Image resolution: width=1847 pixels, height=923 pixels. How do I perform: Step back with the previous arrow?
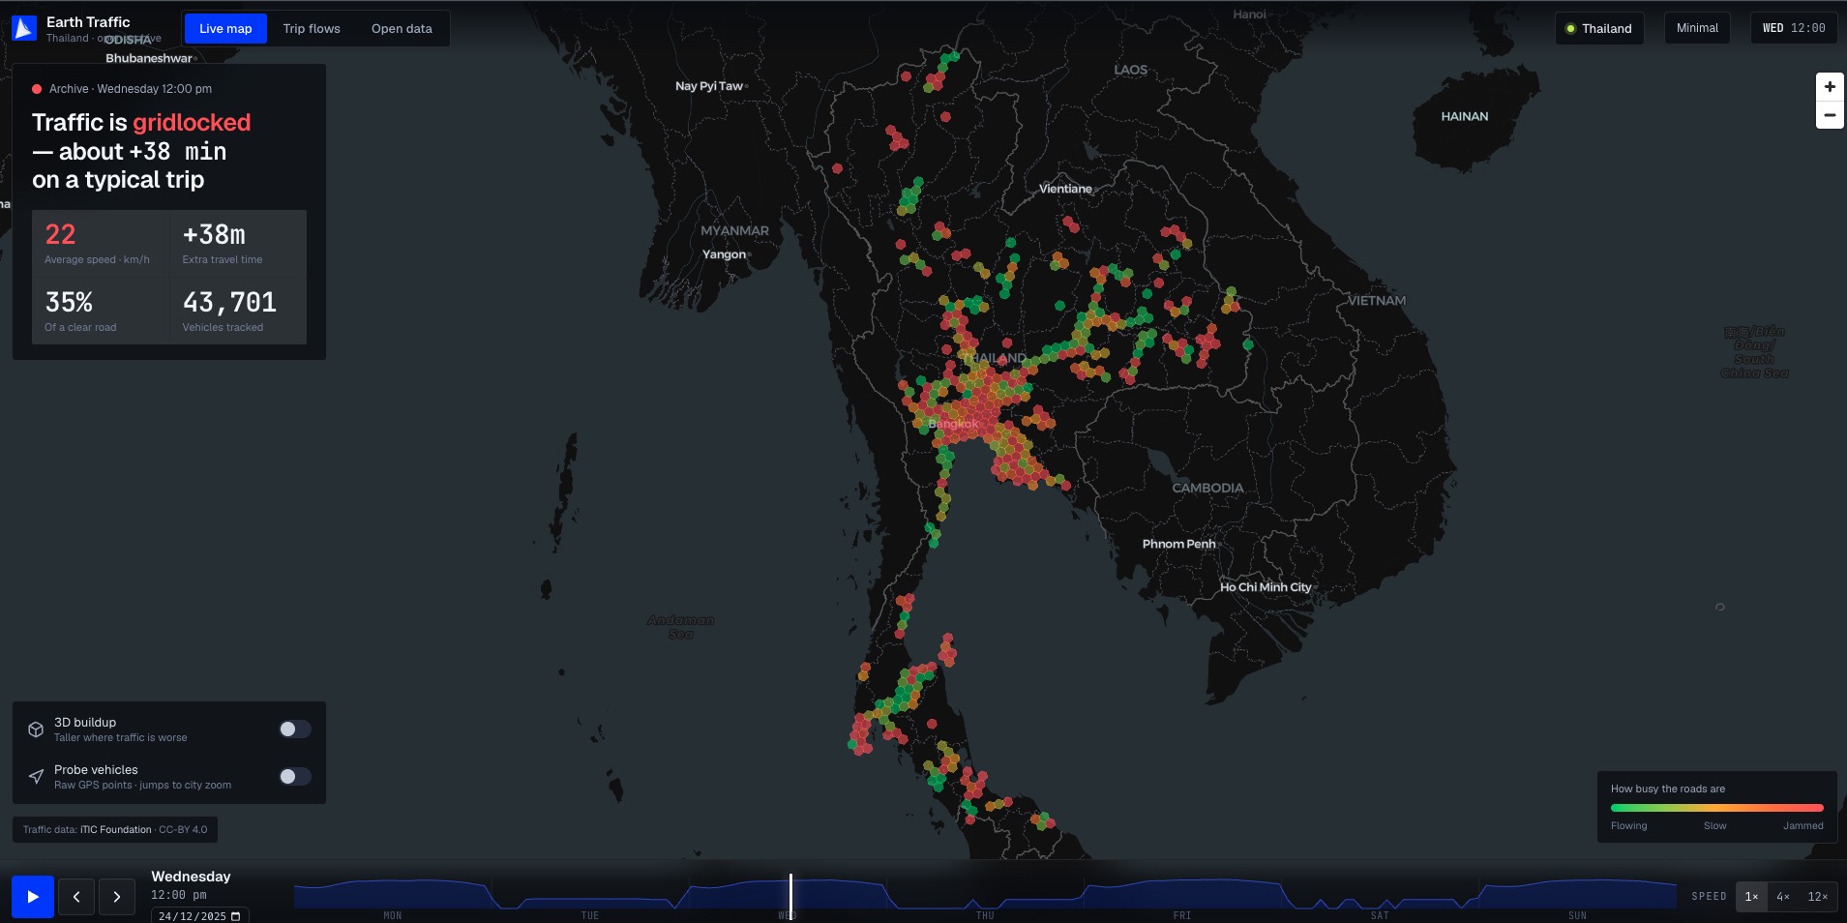click(76, 897)
